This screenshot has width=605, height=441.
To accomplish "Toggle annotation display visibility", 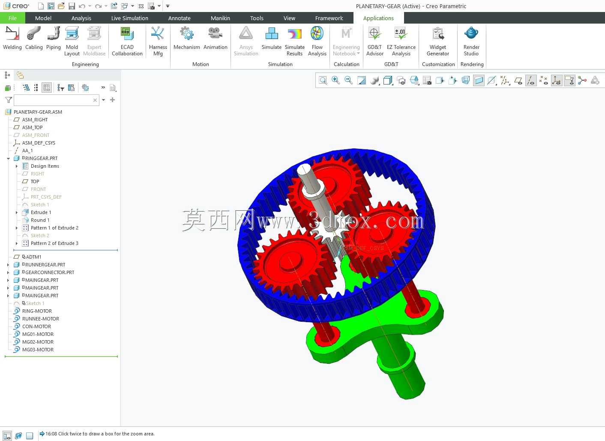I will tap(569, 80).
